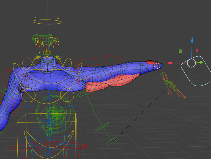Click the red plane handle square of gizmo

click(x=197, y=51)
